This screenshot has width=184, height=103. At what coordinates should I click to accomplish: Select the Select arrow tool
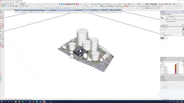(x=1, y=11)
